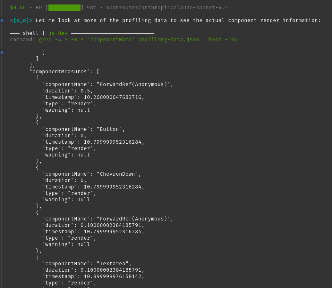Image resolution: width=332 pixels, height=288 pixels.
Task: Click the opening bracket after "componentMeasures"
Action: 98,72
